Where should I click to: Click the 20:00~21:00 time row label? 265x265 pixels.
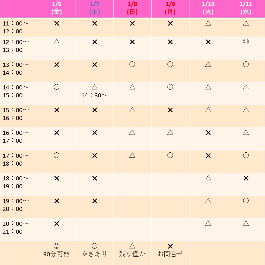click(x=16, y=228)
